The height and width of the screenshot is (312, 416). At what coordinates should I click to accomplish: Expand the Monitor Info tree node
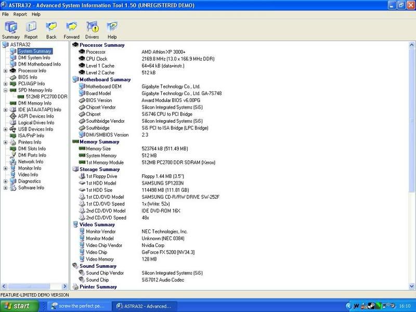click(5, 168)
